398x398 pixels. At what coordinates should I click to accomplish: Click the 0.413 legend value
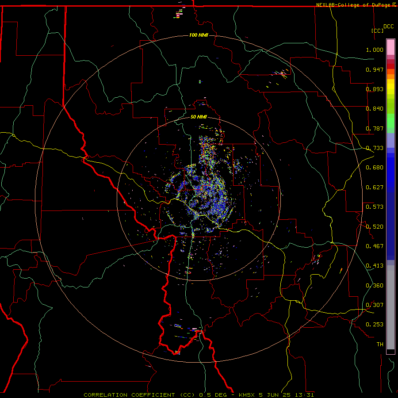(375, 266)
